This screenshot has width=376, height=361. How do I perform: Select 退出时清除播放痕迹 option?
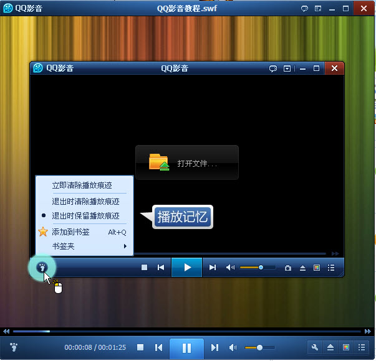click(84, 201)
